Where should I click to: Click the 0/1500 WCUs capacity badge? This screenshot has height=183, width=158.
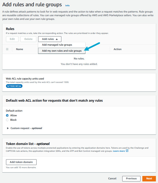pos(14,86)
